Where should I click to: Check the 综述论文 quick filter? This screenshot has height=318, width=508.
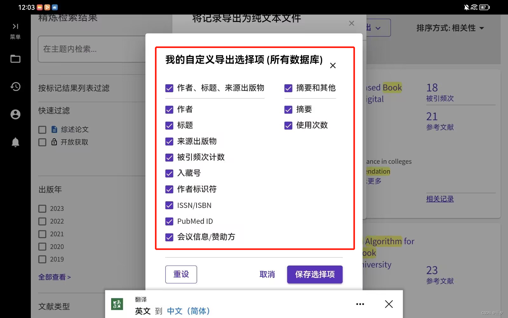pos(42,130)
